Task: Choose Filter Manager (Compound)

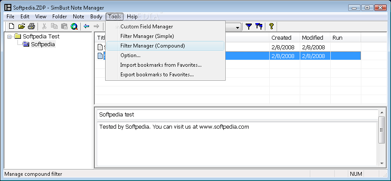Action: click(x=165, y=46)
